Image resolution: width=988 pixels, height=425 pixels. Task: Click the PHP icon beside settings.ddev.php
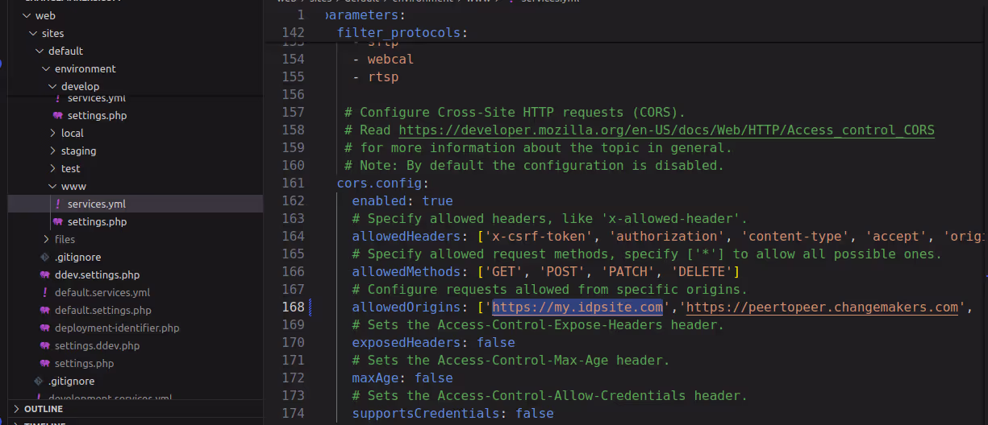[x=45, y=346]
